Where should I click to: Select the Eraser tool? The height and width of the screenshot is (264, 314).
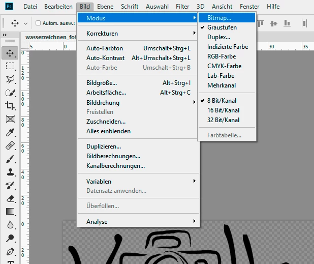pyautogui.click(x=10, y=198)
